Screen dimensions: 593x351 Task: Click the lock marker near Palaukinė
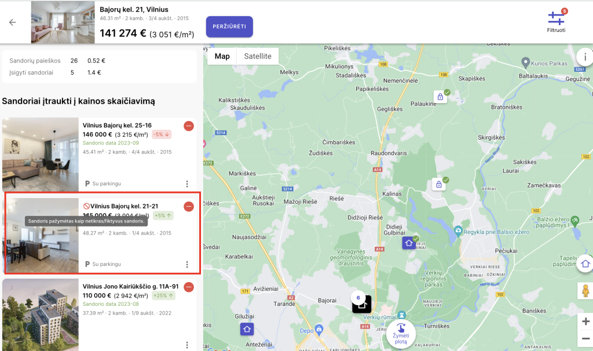point(441,97)
